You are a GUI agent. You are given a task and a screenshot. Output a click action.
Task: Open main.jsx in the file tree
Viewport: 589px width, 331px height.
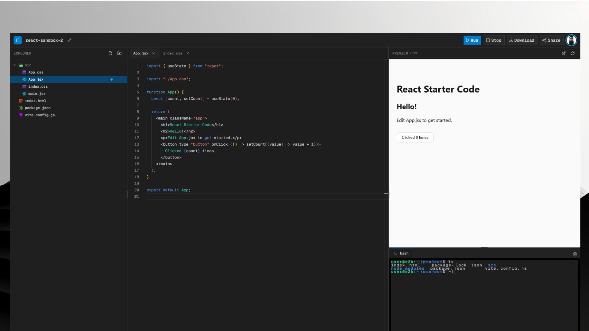pyautogui.click(x=37, y=94)
